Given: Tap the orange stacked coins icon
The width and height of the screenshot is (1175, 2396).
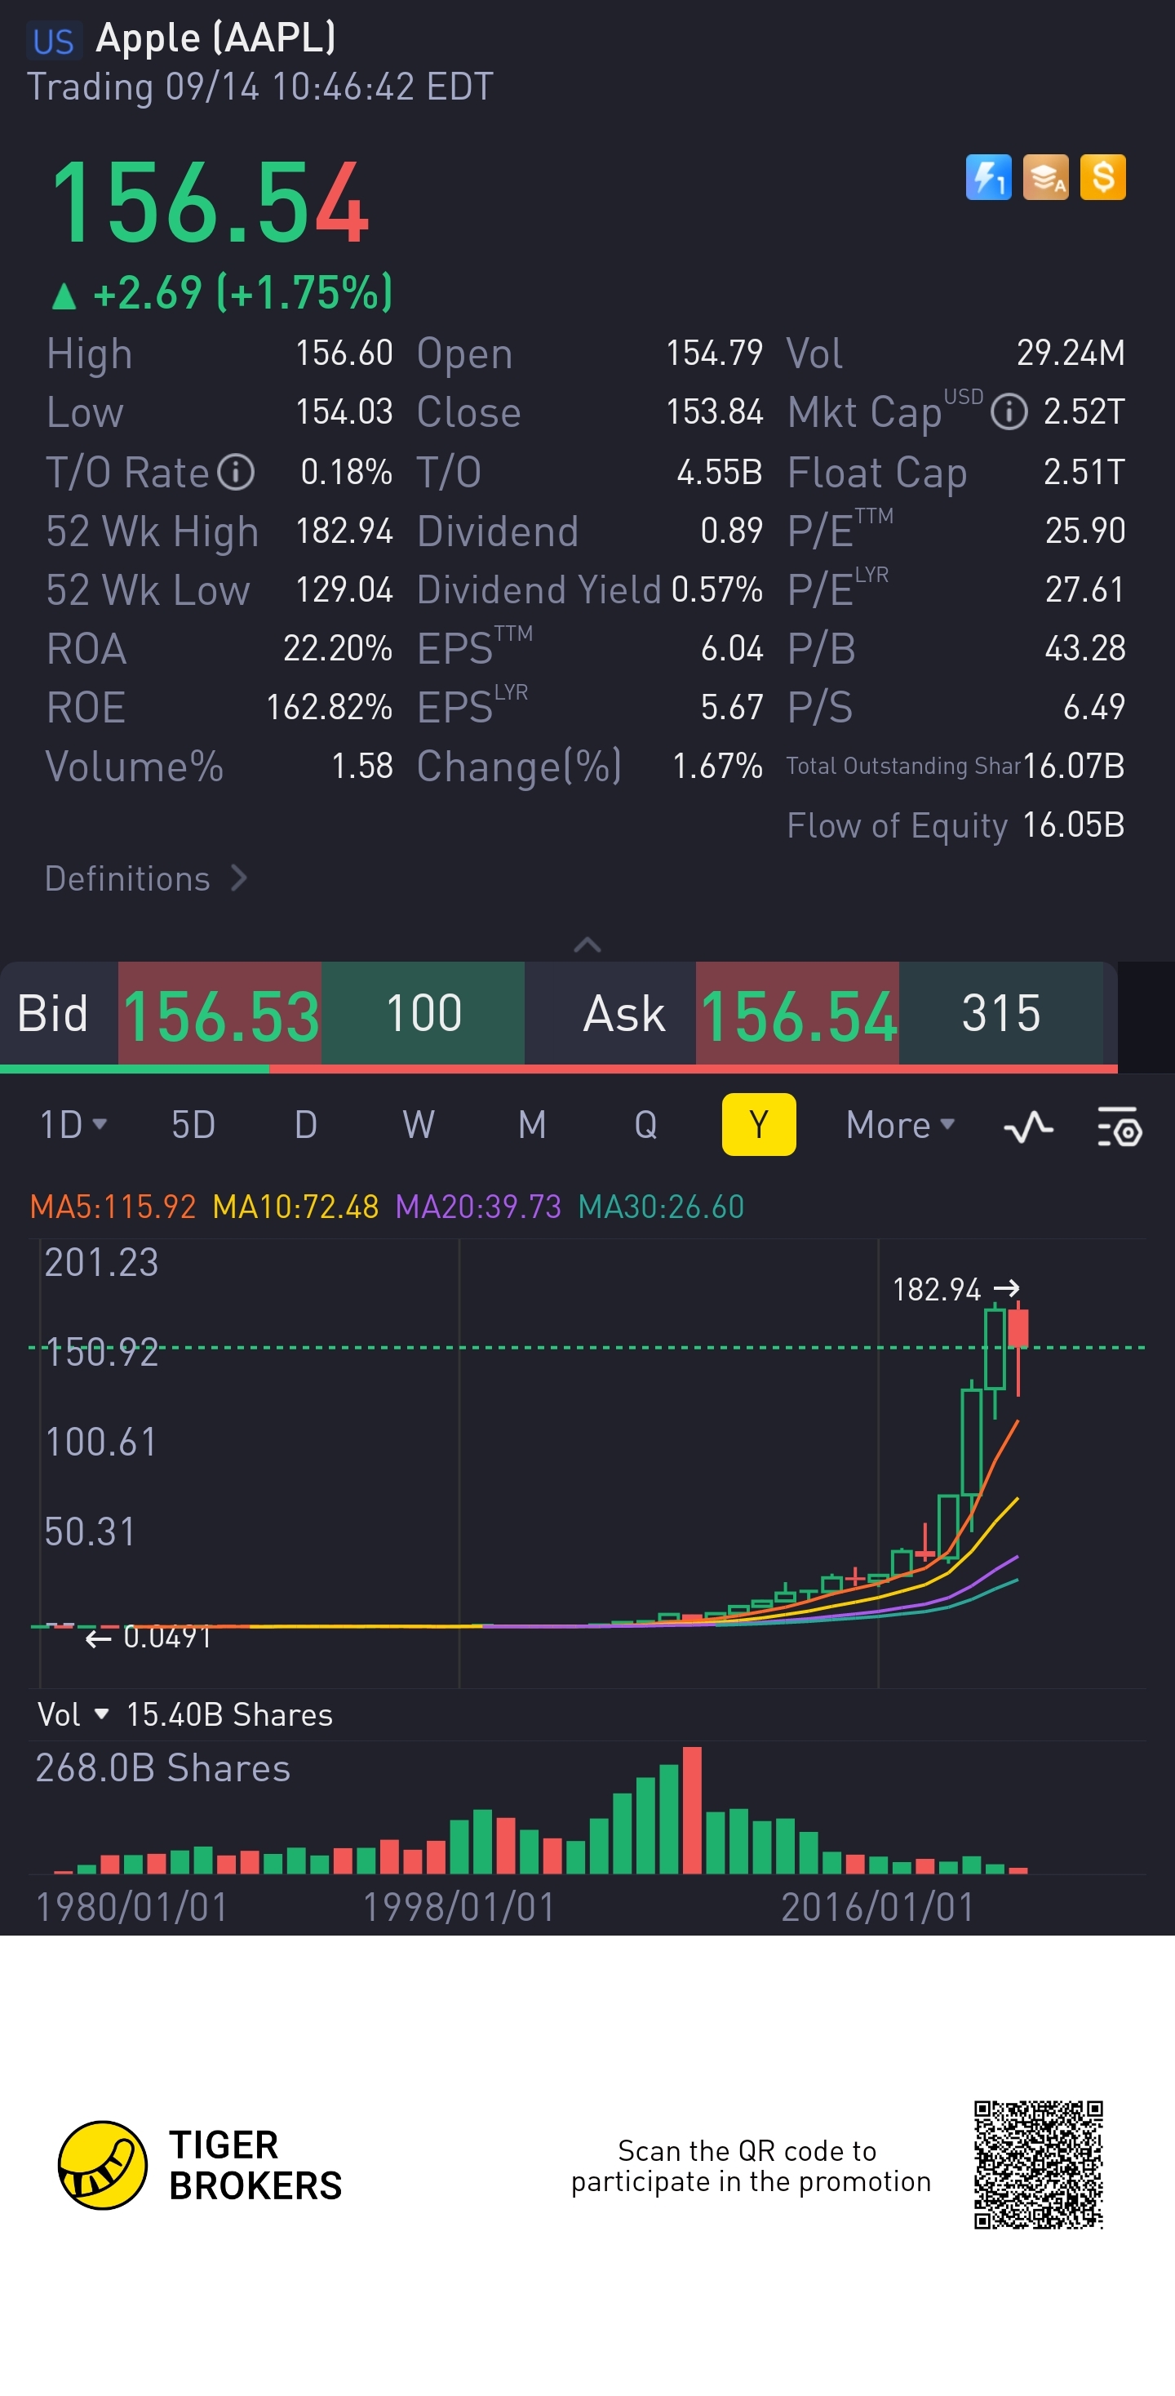Looking at the screenshot, I should (x=1046, y=176).
